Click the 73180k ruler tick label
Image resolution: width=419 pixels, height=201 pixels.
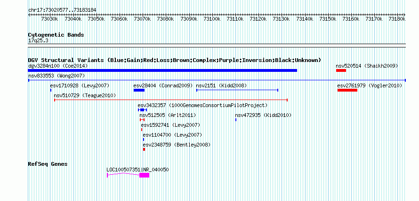click(x=397, y=19)
